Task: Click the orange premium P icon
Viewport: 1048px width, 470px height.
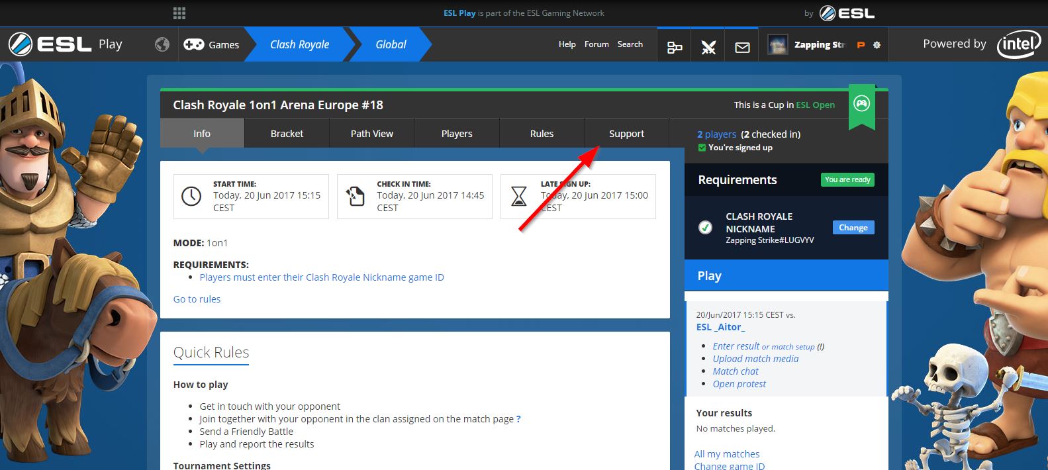Action: pos(861,45)
